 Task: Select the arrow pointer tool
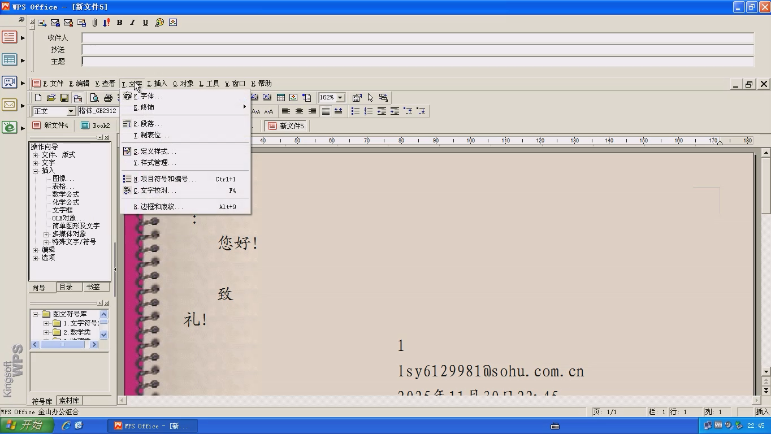tap(370, 98)
